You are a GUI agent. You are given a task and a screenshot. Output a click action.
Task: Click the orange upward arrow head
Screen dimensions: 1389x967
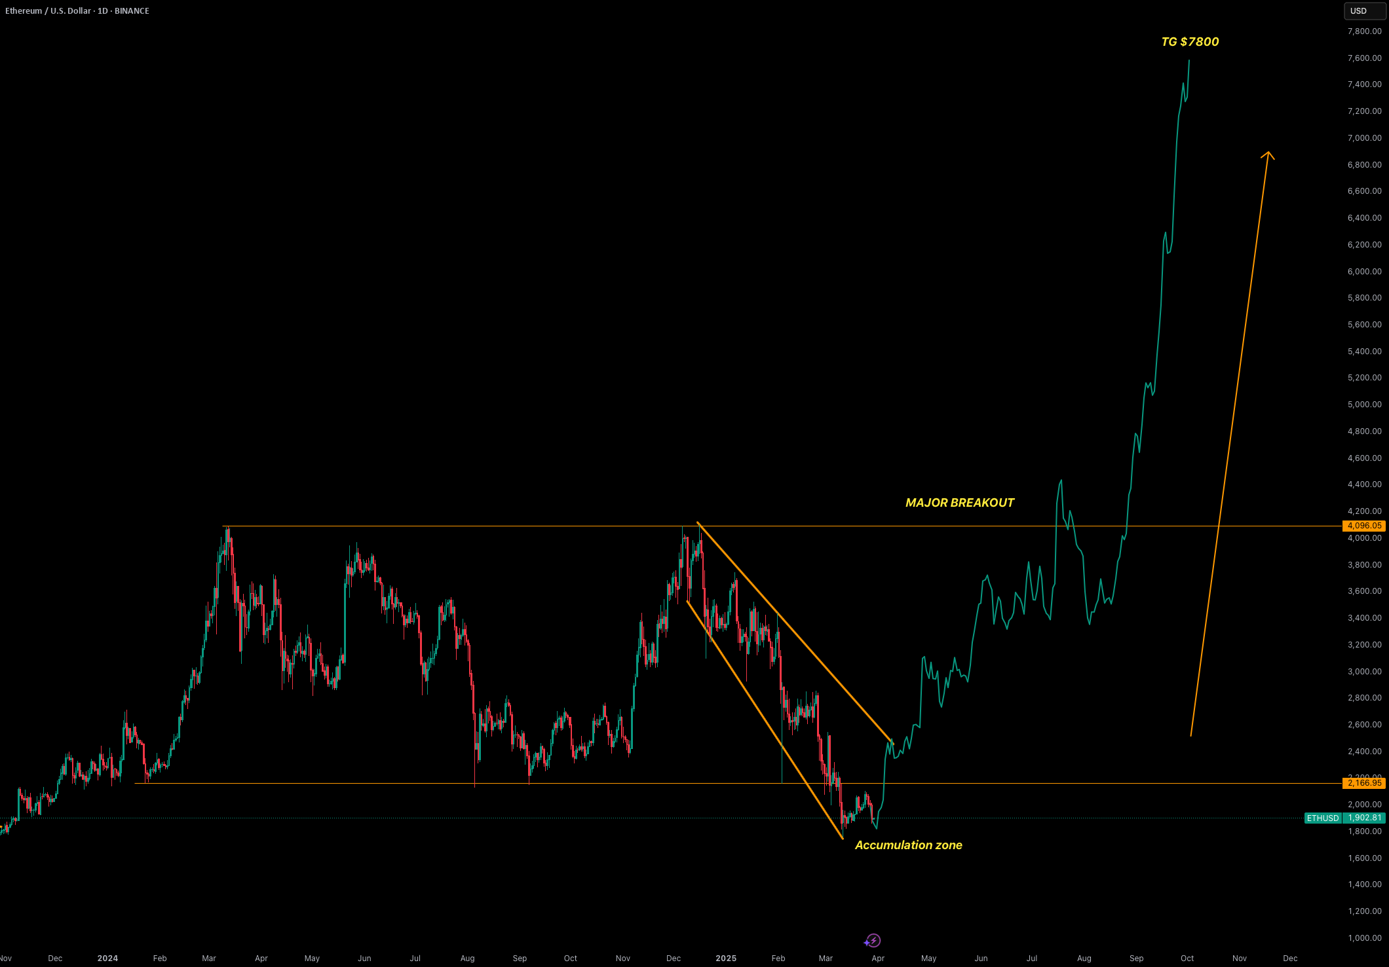pyautogui.click(x=1268, y=155)
